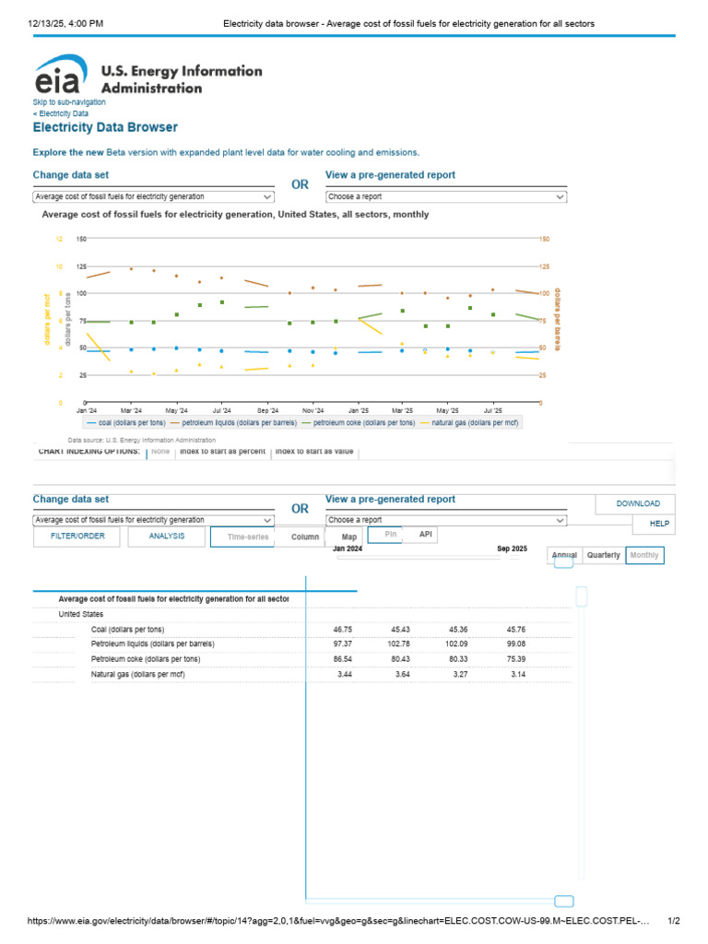Screen dimensions: 708x944
Task: Click the date range slider track
Action: [x=419, y=558]
